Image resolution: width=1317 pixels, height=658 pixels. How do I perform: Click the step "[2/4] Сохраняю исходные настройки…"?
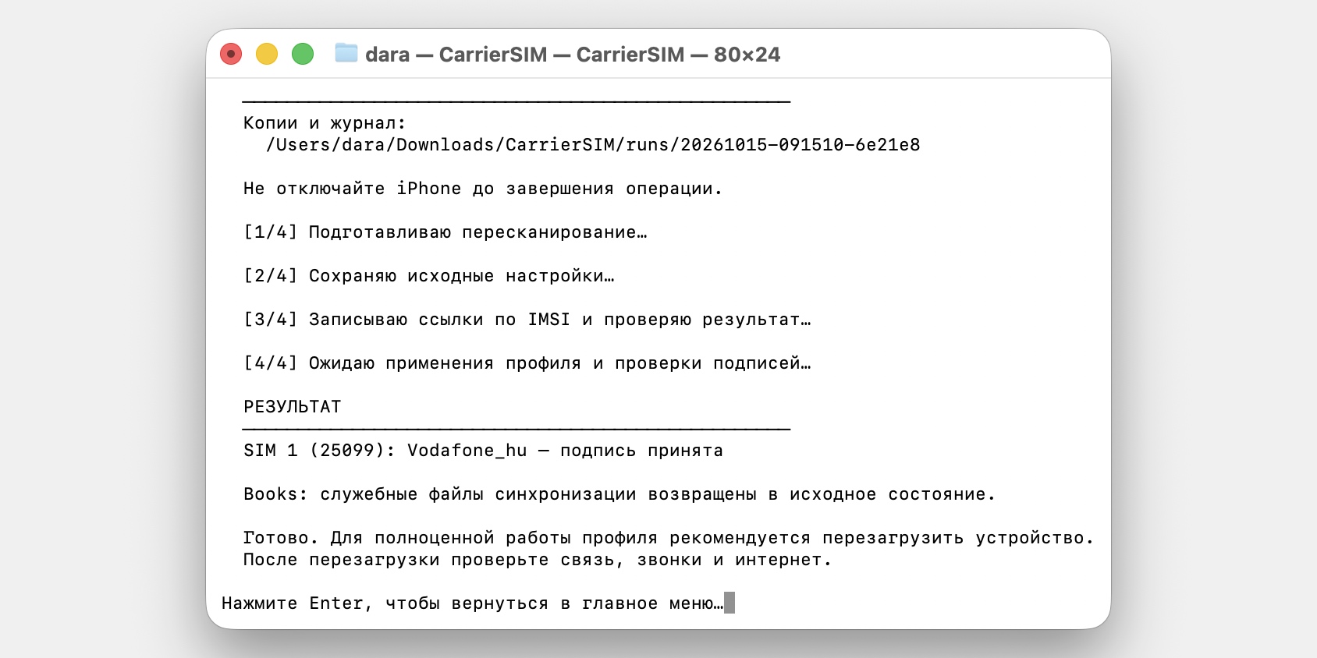(429, 276)
